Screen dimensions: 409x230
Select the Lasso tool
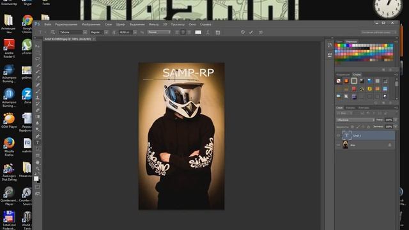coord(38,59)
